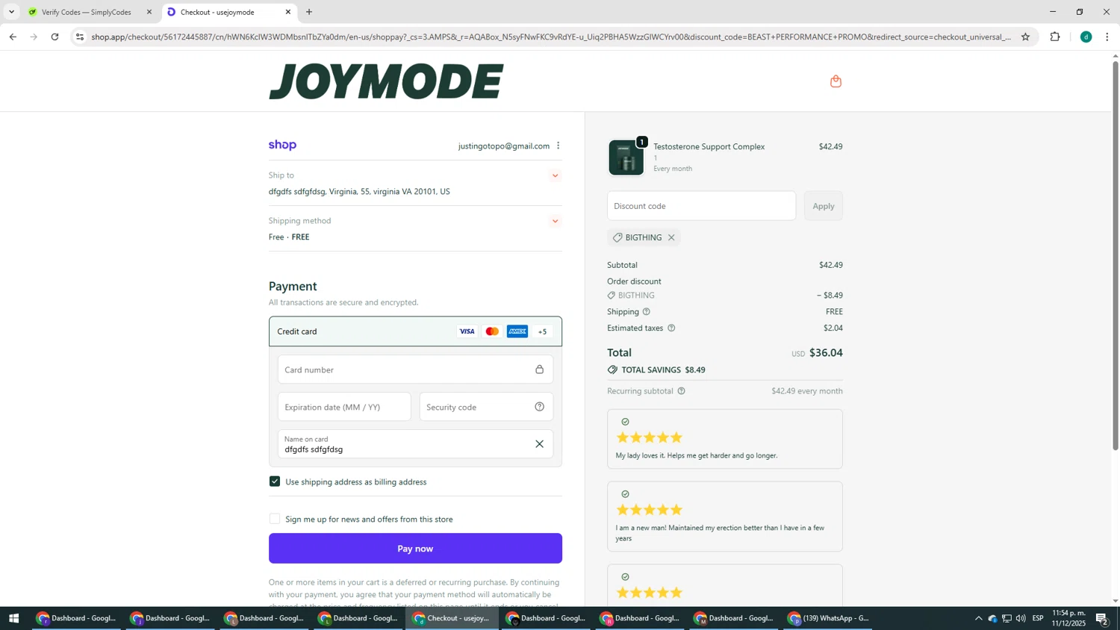The width and height of the screenshot is (1120, 630).
Task: Click review 'I am a new man!' card
Action: (725, 517)
